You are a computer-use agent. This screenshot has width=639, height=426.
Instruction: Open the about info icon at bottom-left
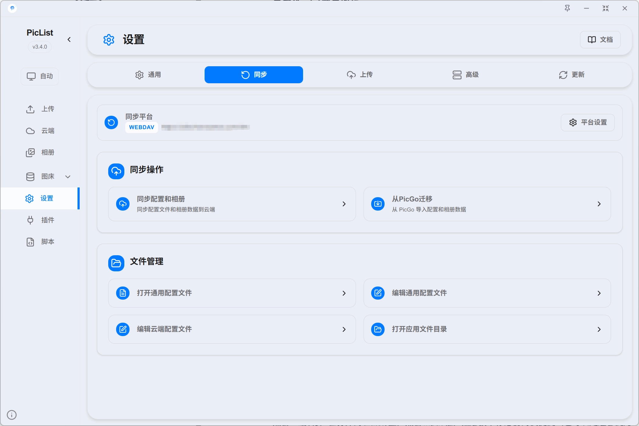pyautogui.click(x=12, y=415)
